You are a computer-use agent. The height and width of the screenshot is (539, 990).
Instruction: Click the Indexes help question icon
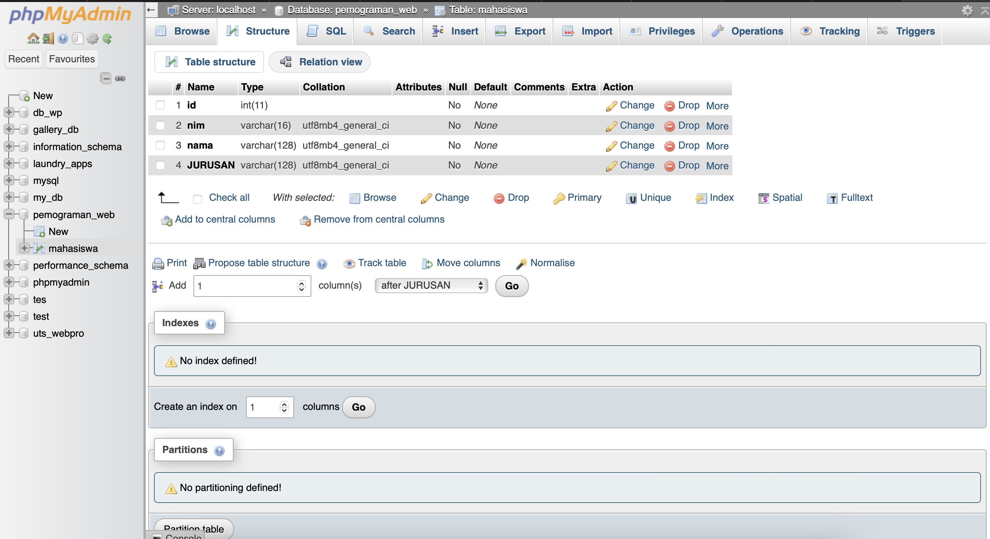211,324
